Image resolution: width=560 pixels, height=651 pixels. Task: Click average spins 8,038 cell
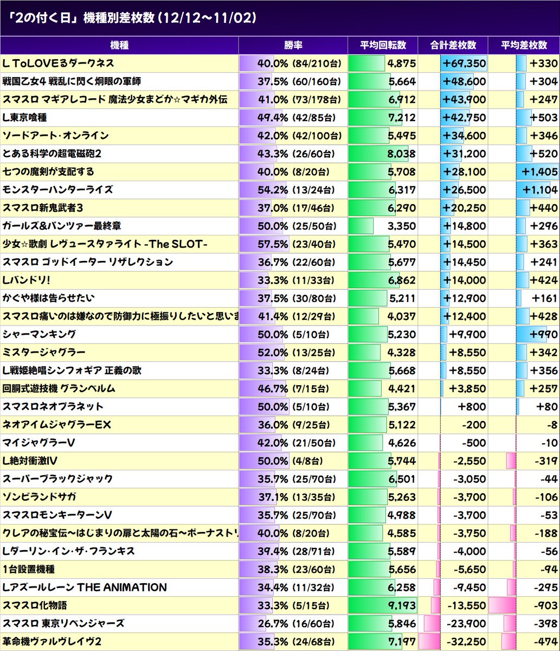pyautogui.click(x=402, y=154)
